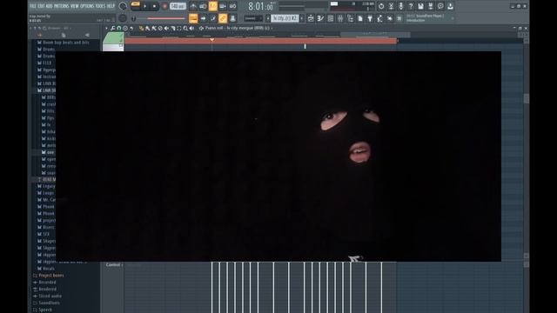Click piano roll wrench tools icon
Screen dimensions: 557x313
(112, 28)
